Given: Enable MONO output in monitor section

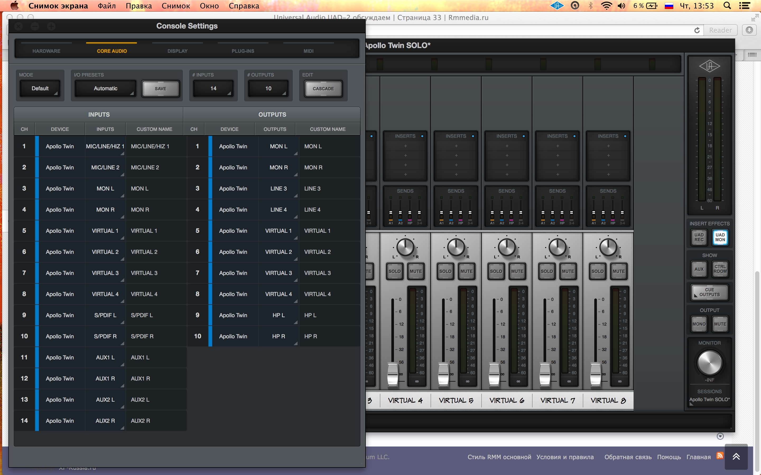Looking at the screenshot, I should click(699, 324).
